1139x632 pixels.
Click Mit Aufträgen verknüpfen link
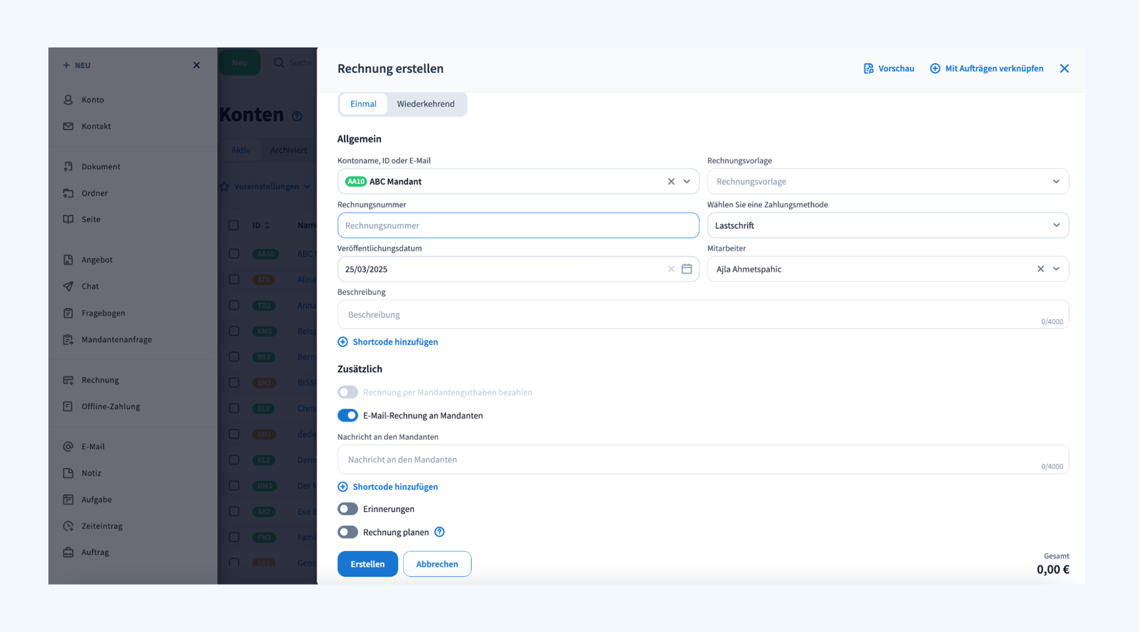click(987, 68)
